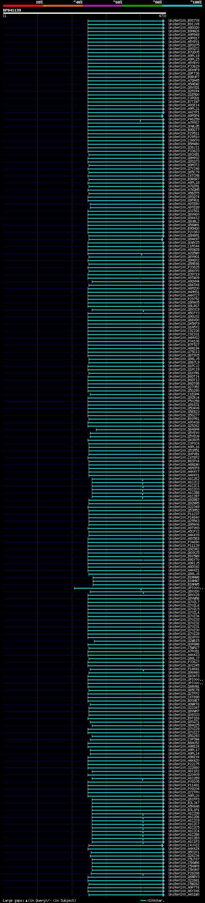Viewport: 205px width, 903px height.
Task: Click the UniRef100_B7UD05 hit
Action: [184, 52]
